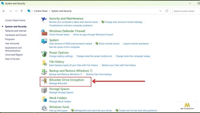Open the System heading link
The height and width of the screenshot is (113, 200).
(54, 40)
